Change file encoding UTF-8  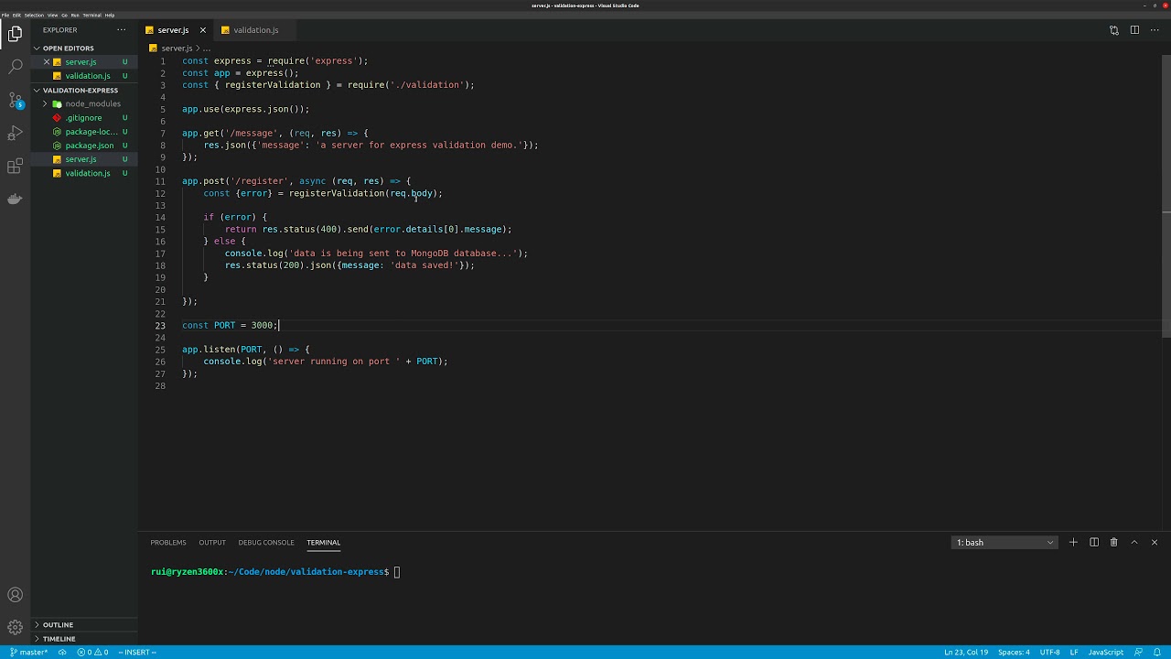[1049, 652]
